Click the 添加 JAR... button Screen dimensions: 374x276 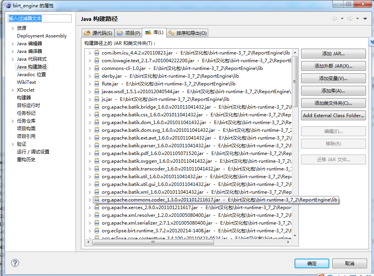[x=333, y=54]
